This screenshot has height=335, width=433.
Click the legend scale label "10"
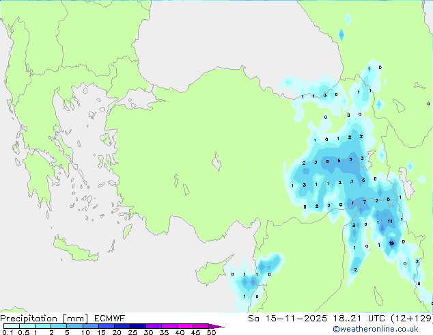[x=85, y=332]
